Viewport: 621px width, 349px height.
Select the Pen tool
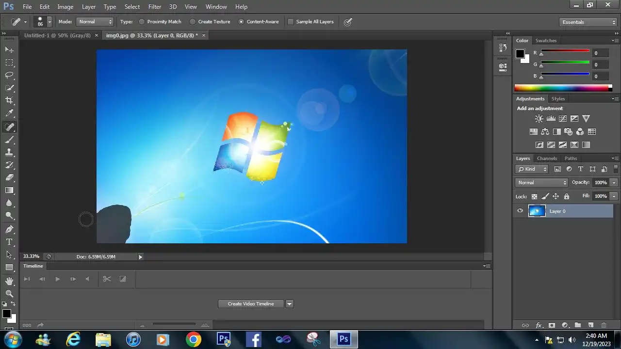point(9,229)
